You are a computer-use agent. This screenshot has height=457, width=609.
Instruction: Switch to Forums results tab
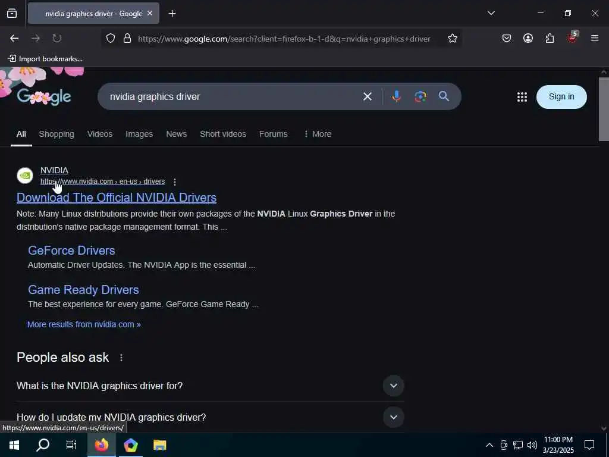point(273,134)
